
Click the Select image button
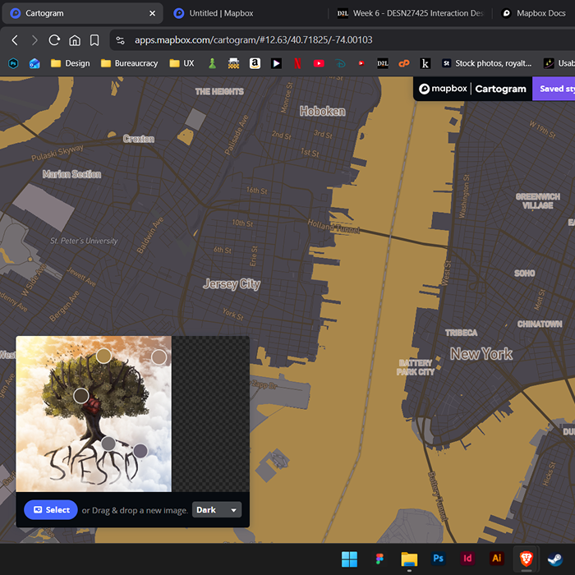click(51, 510)
